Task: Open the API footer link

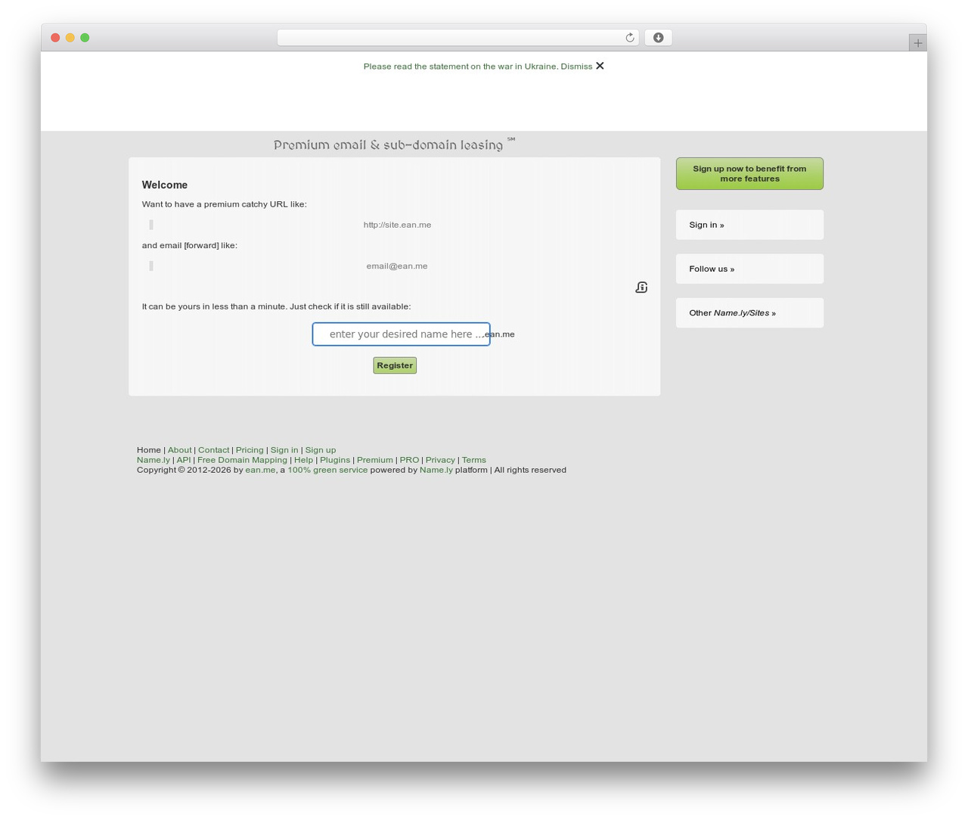Action: [x=184, y=460]
